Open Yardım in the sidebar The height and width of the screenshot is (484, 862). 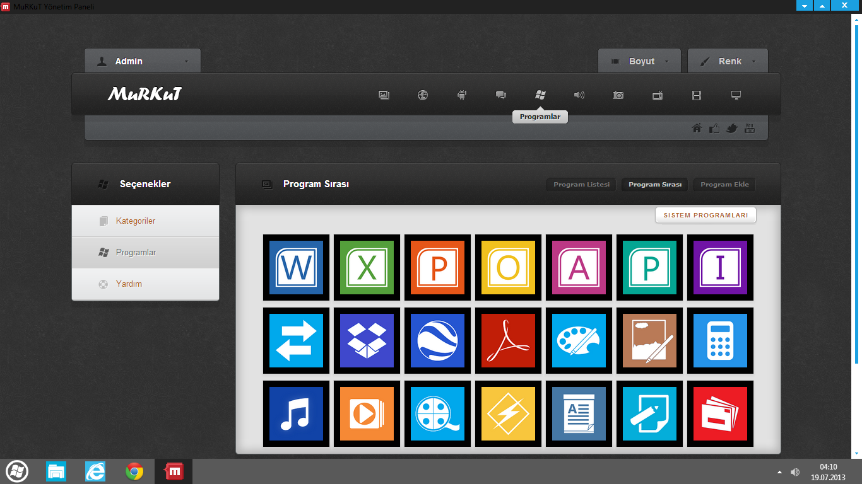(x=146, y=284)
